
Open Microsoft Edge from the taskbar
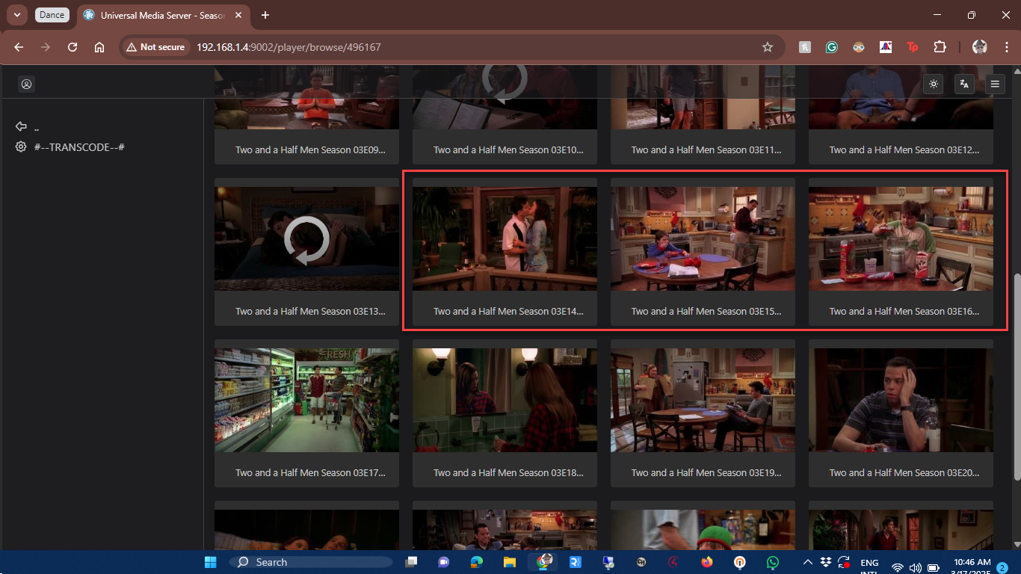[x=476, y=562]
